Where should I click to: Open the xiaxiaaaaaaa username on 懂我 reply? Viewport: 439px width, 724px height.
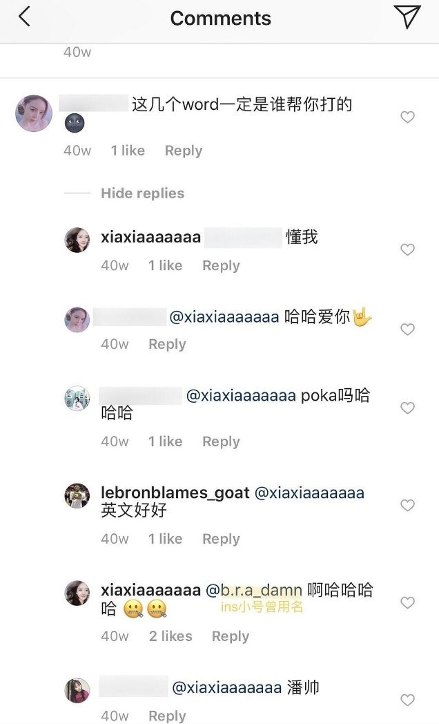pyautogui.click(x=150, y=238)
